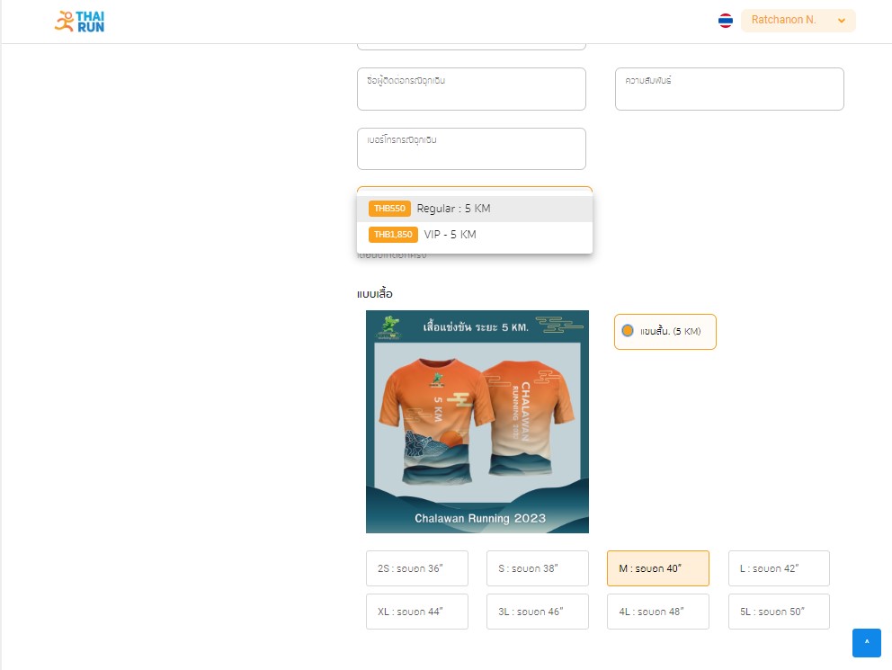
Task: Click the emergency contact name field
Action: point(471,89)
